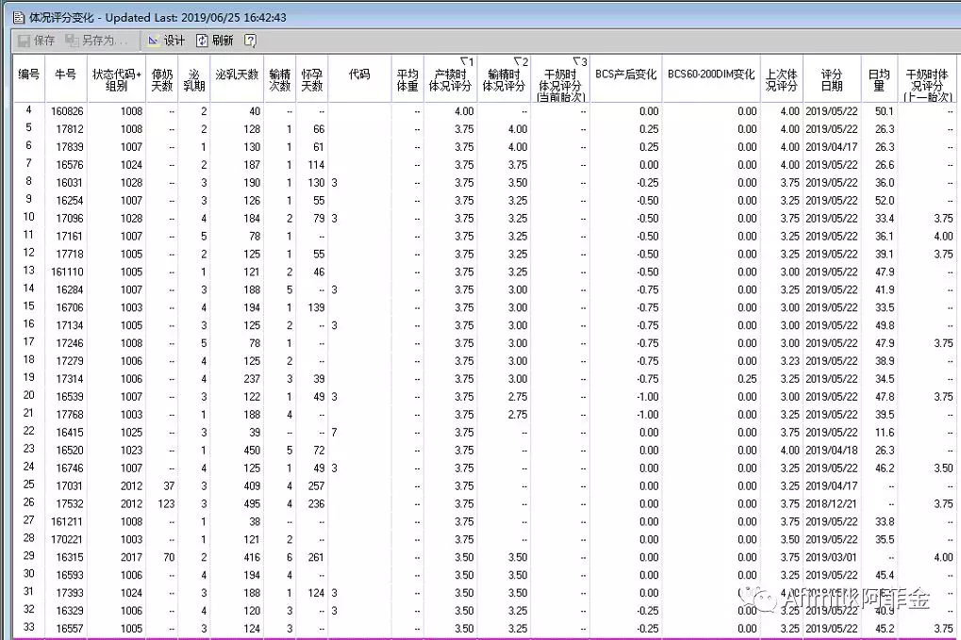Click the 泌乳天数 column header

pyautogui.click(x=237, y=79)
